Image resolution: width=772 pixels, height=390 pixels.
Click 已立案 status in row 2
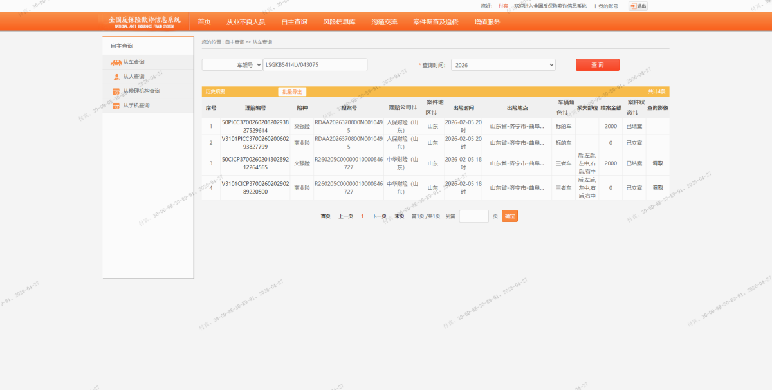[x=634, y=143]
